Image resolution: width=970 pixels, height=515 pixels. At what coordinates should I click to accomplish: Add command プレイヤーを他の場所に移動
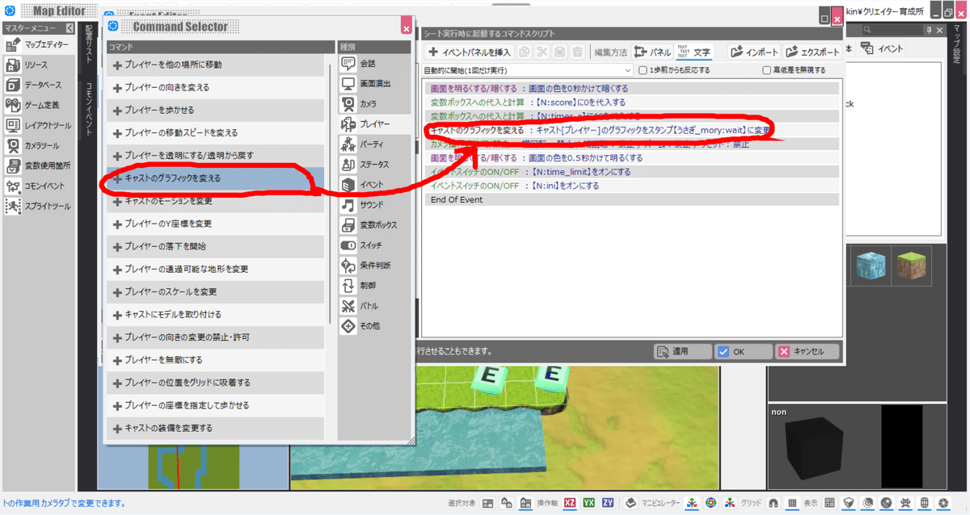tap(215, 64)
